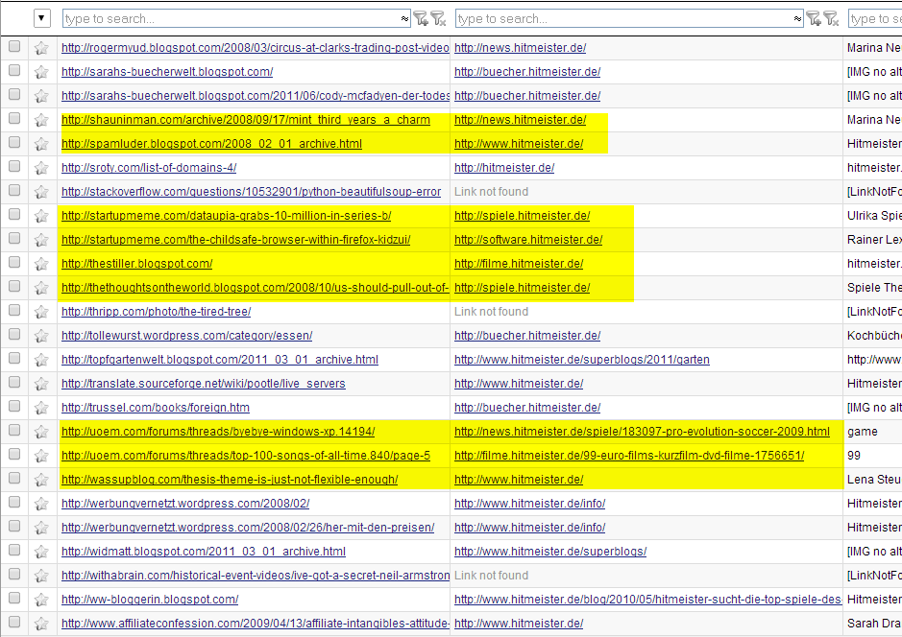The height and width of the screenshot is (637, 902).
Task: Tick the checkbox for rogermyud.blogspot.com row
Action: 14,46
